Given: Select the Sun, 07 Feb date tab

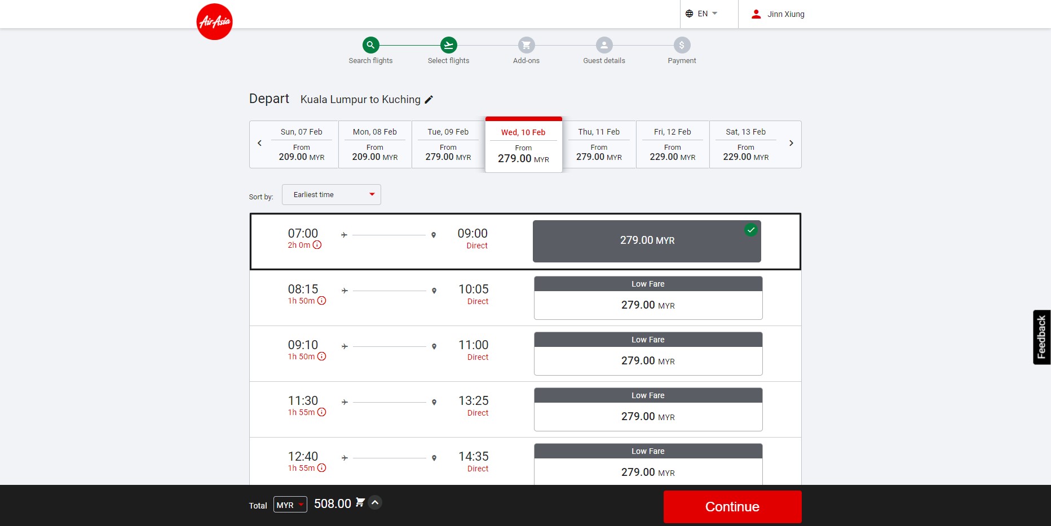Looking at the screenshot, I should [x=302, y=145].
